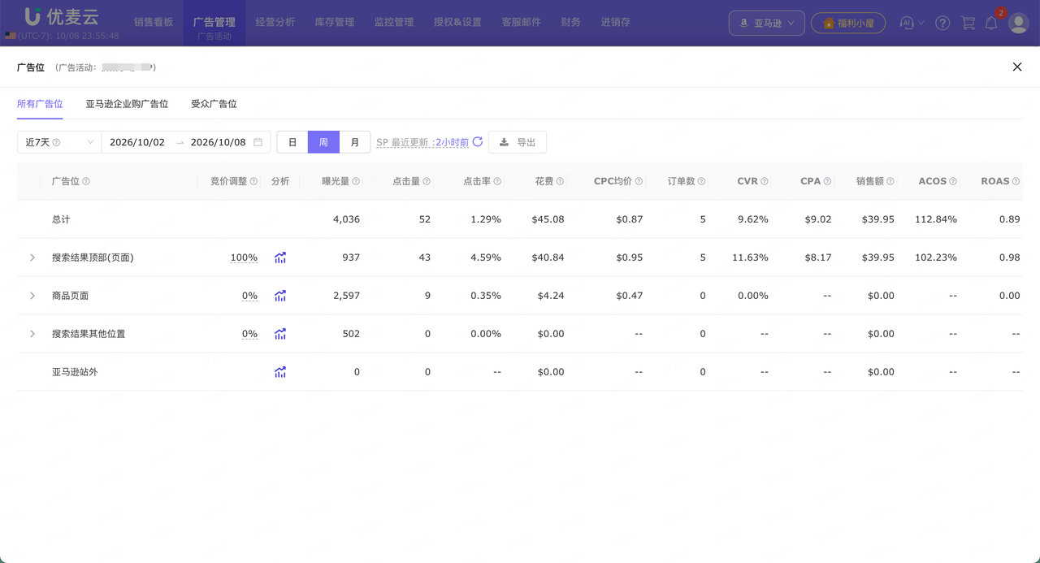Click 亚马逊站外 row label
The height and width of the screenshot is (563, 1040).
pyautogui.click(x=75, y=372)
